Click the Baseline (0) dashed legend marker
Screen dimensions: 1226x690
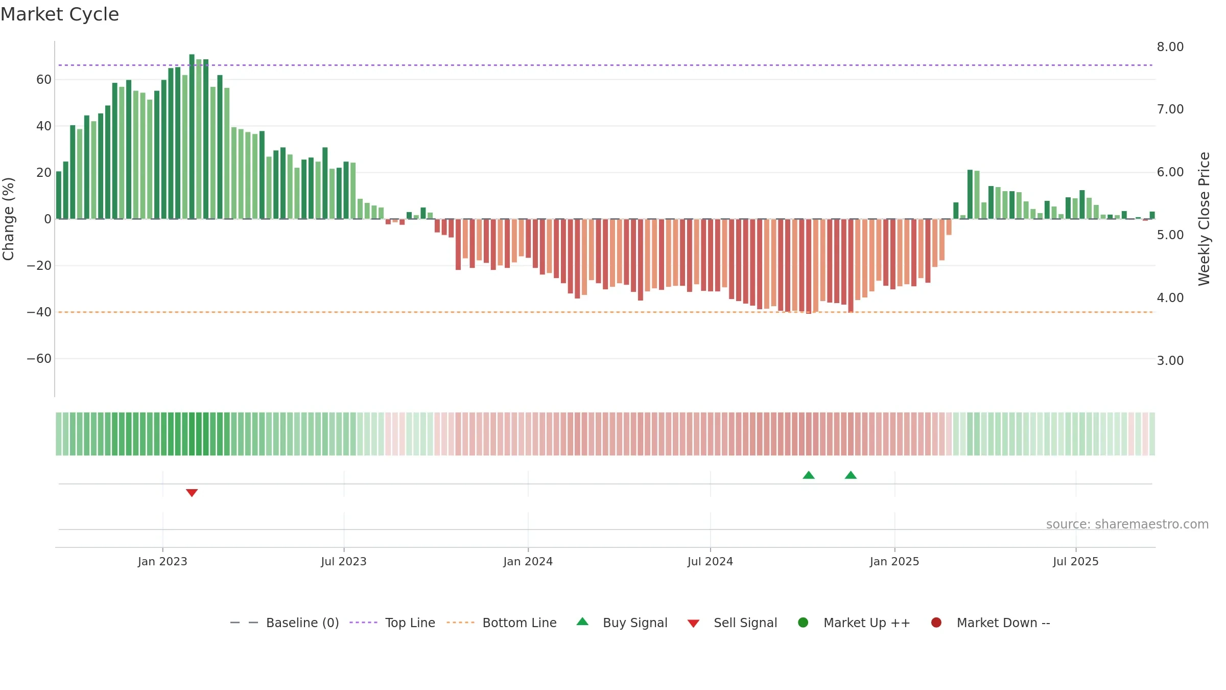[244, 623]
